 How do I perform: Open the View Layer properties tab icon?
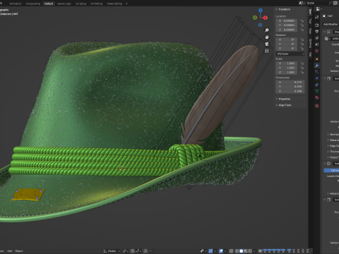click(317, 38)
